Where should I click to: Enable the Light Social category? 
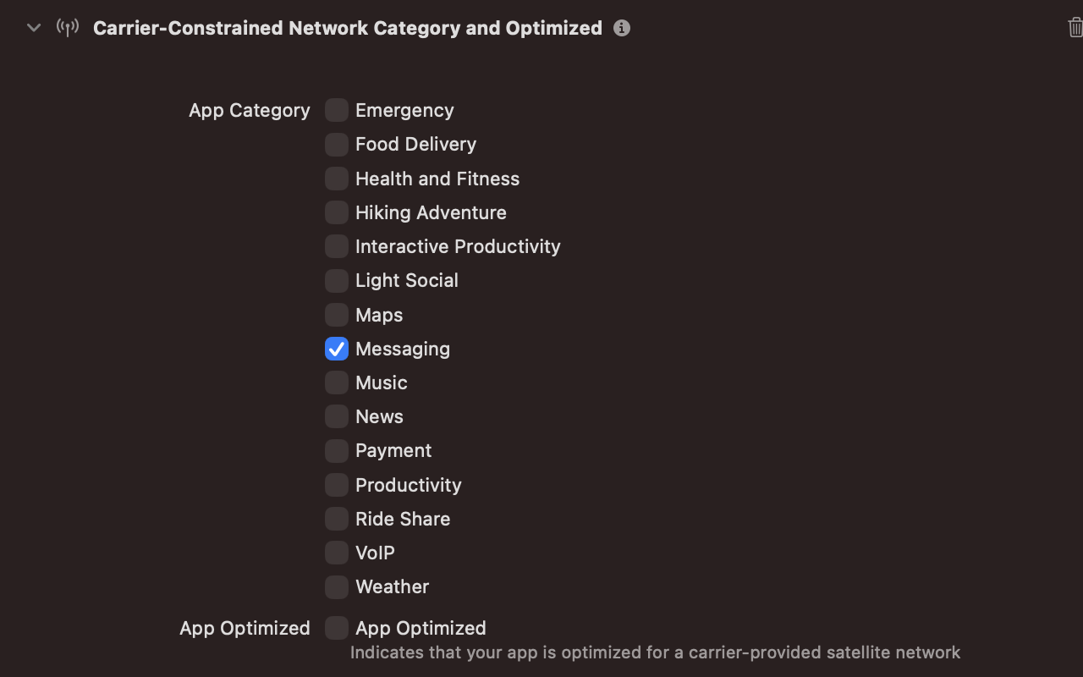[336, 280]
